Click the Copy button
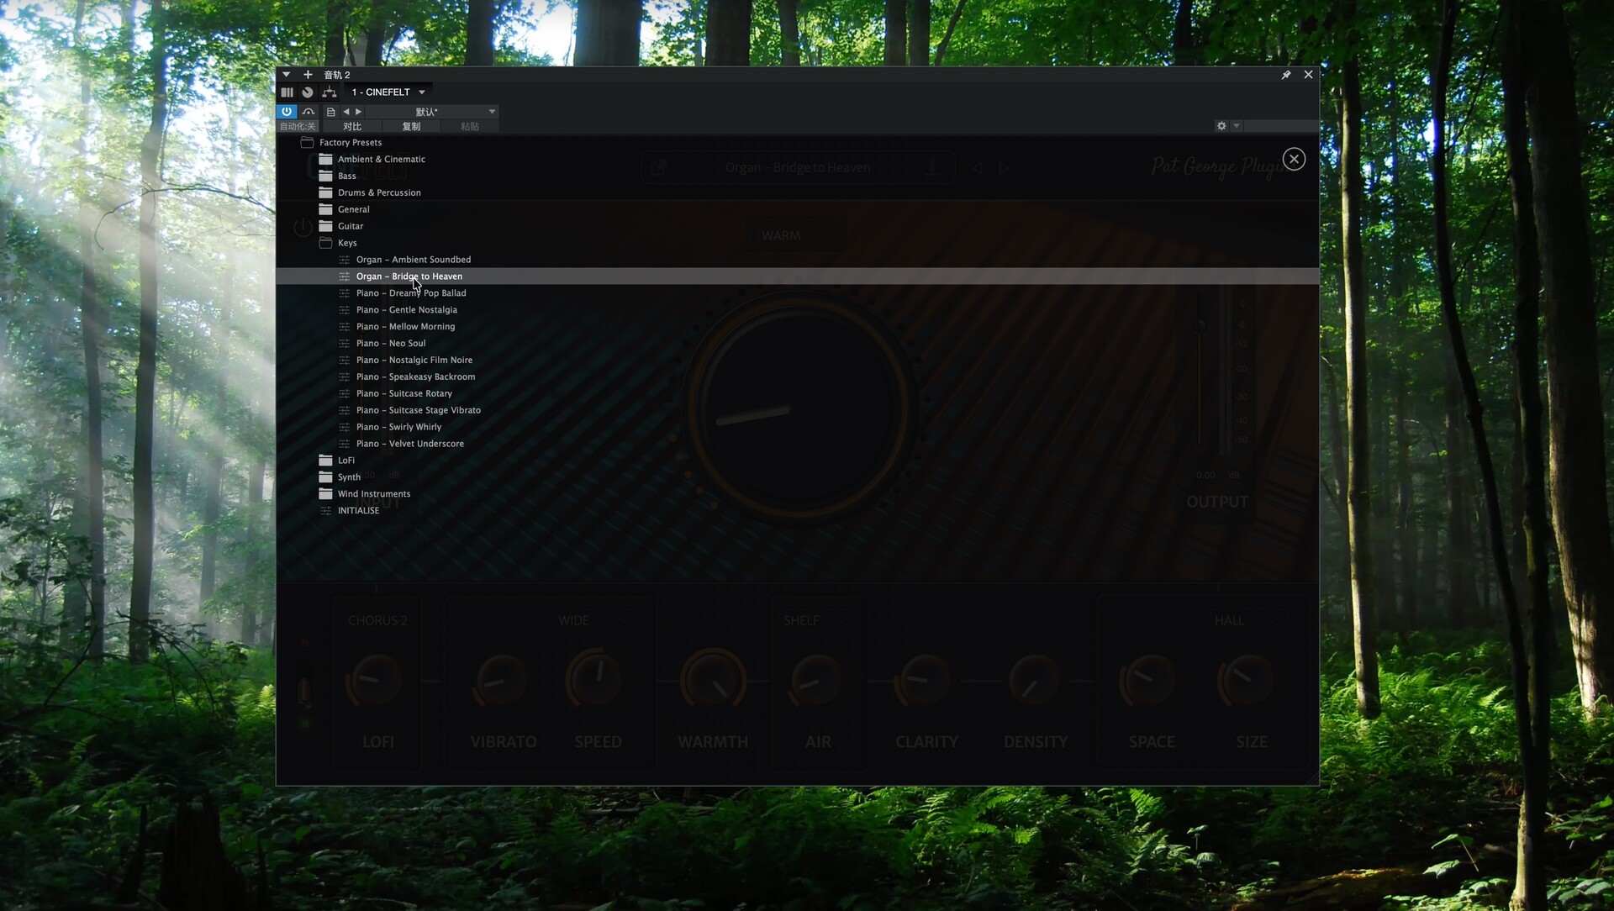This screenshot has height=911, width=1614. pyautogui.click(x=411, y=127)
